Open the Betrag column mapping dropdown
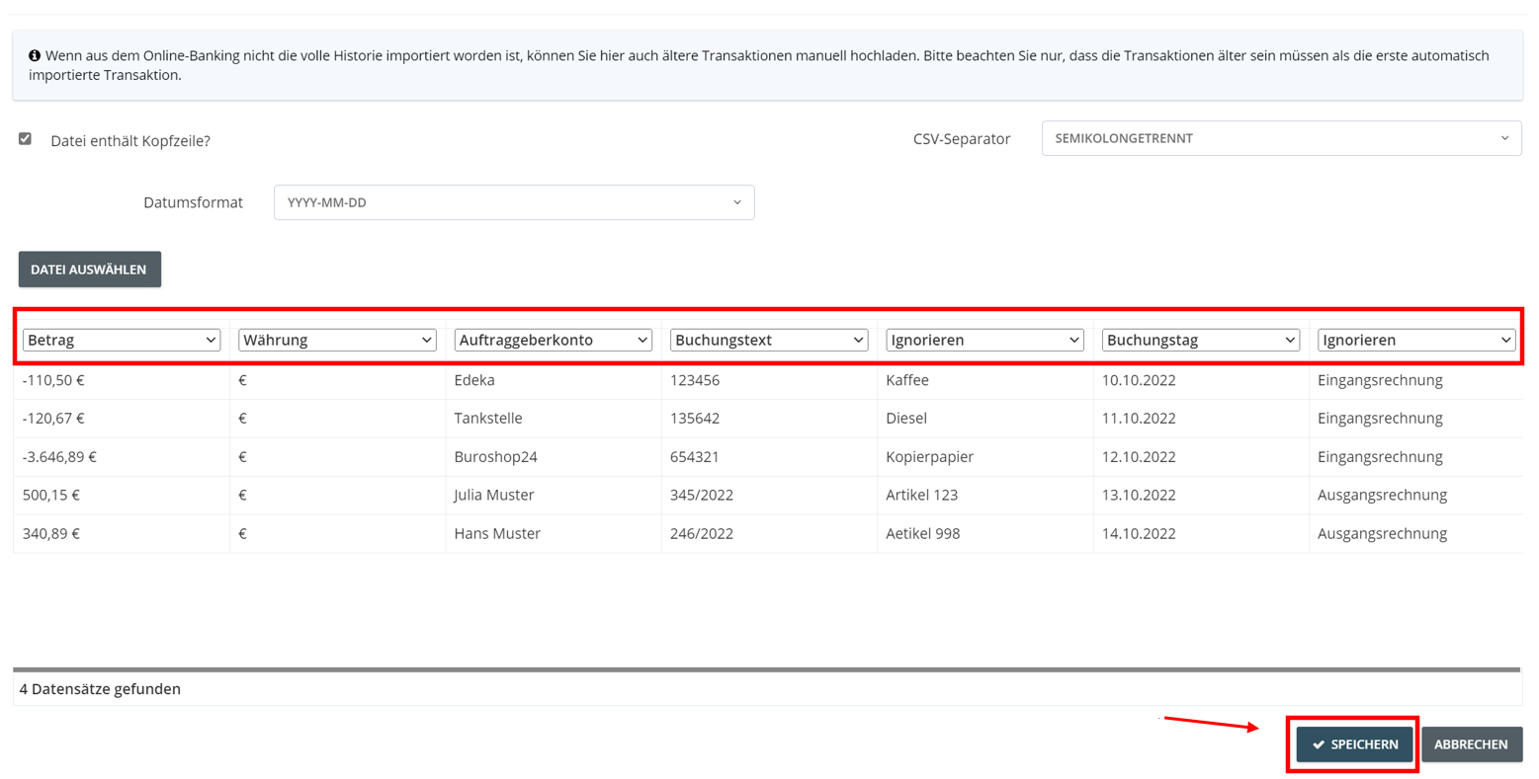 tap(121, 340)
